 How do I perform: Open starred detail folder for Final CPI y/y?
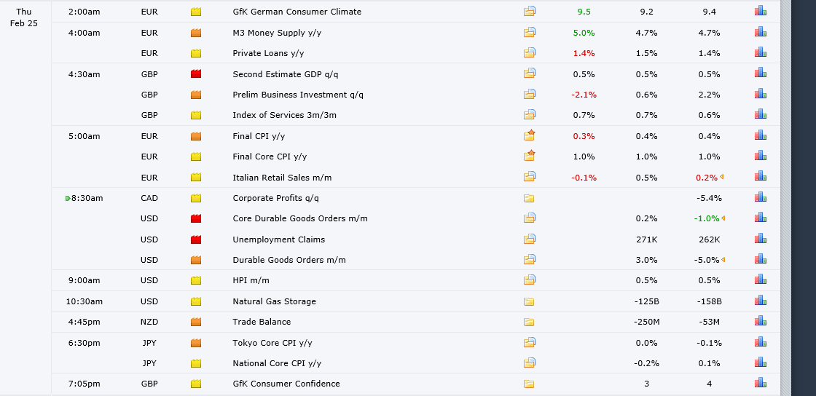click(530, 136)
